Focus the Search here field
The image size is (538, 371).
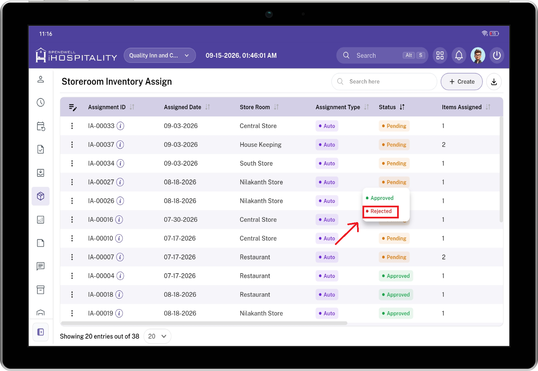[x=384, y=82]
